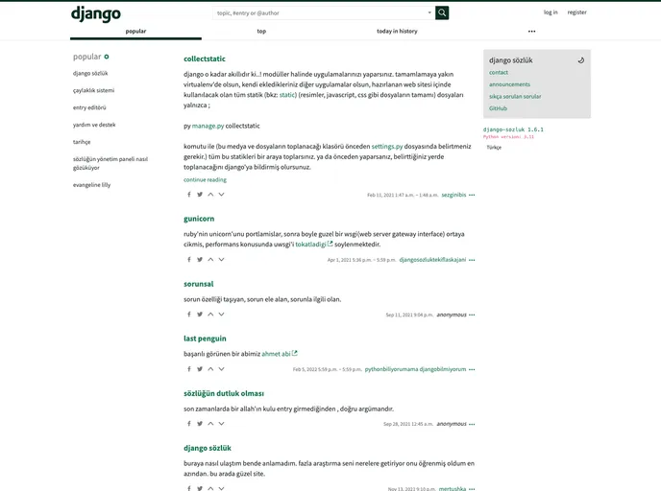Open the register page
Viewport: 661px width, 491px height.
pyautogui.click(x=576, y=12)
